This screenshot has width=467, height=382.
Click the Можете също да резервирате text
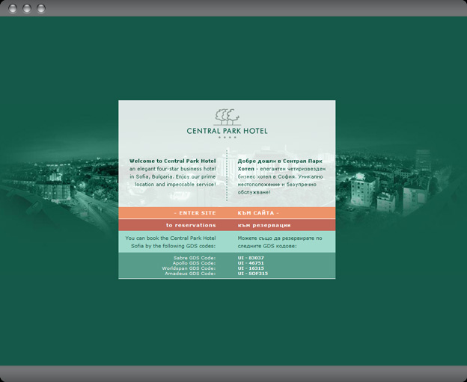[280, 242]
